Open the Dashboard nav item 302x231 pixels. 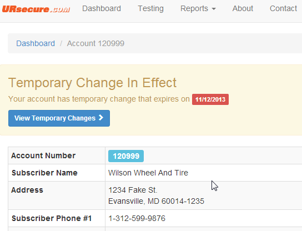(x=102, y=8)
